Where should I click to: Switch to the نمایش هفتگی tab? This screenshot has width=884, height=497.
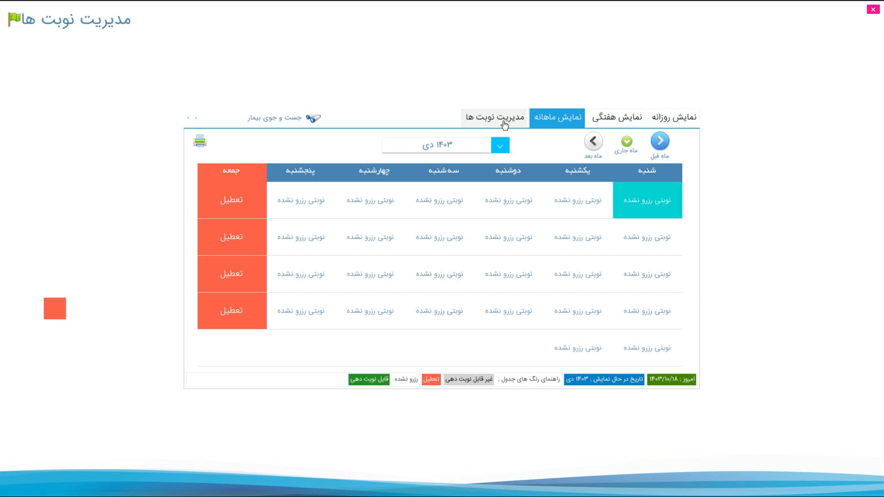(616, 117)
